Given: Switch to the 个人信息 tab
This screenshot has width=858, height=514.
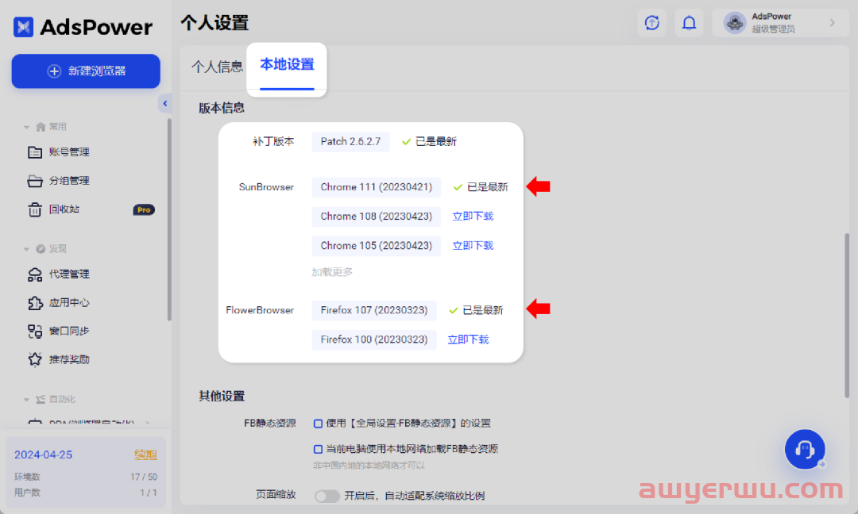Looking at the screenshot, I should pyautogui.click(x=217, y=67).
